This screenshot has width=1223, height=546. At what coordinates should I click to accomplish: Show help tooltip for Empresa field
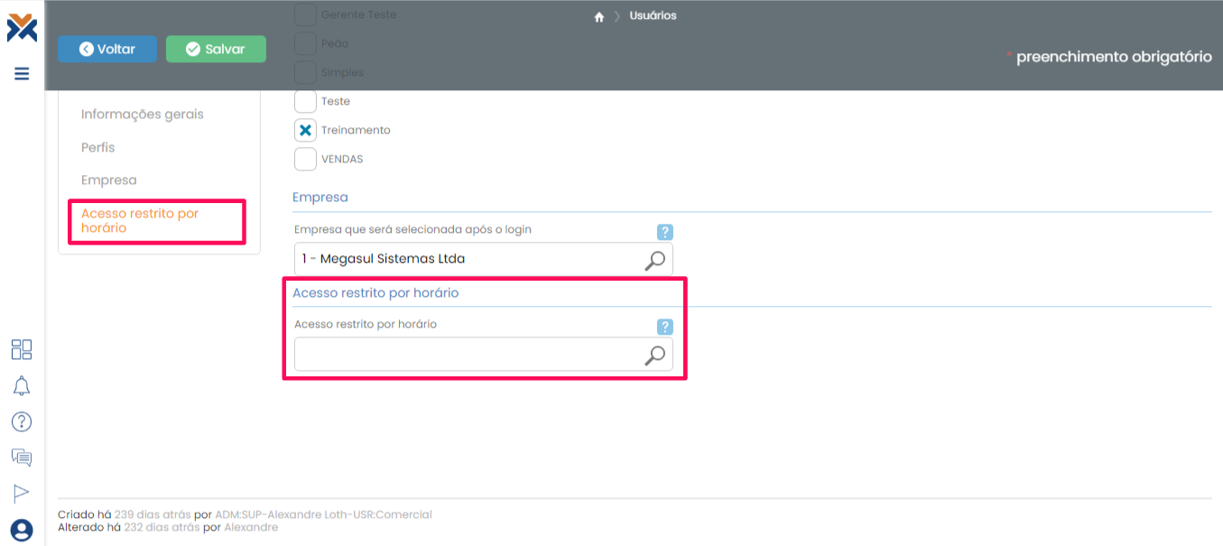coord(665,232)
